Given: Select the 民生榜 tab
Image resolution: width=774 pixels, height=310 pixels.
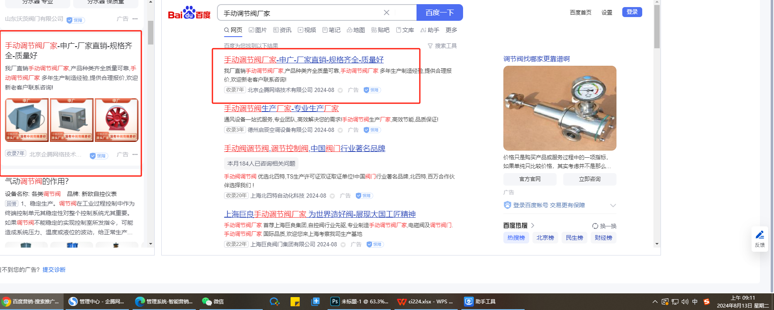Looking at the screenshot, I should point(574,238).
